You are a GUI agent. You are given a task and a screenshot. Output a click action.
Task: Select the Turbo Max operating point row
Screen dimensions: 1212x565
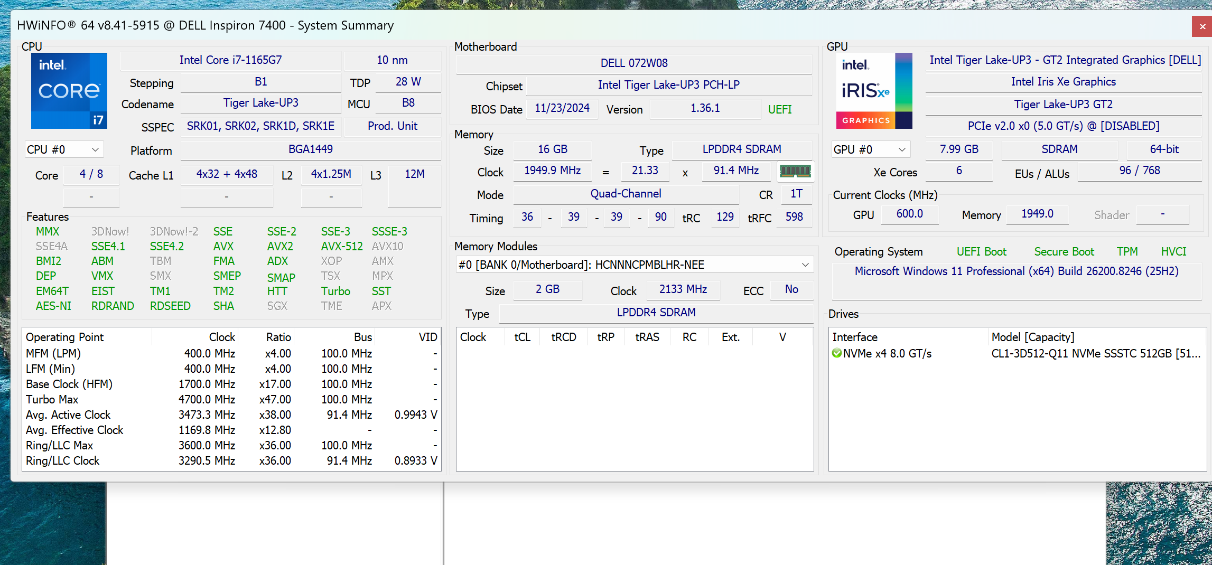(231, 399)
